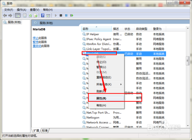
Task: Click the Start service play icon
Action: (x=56, y=15)
